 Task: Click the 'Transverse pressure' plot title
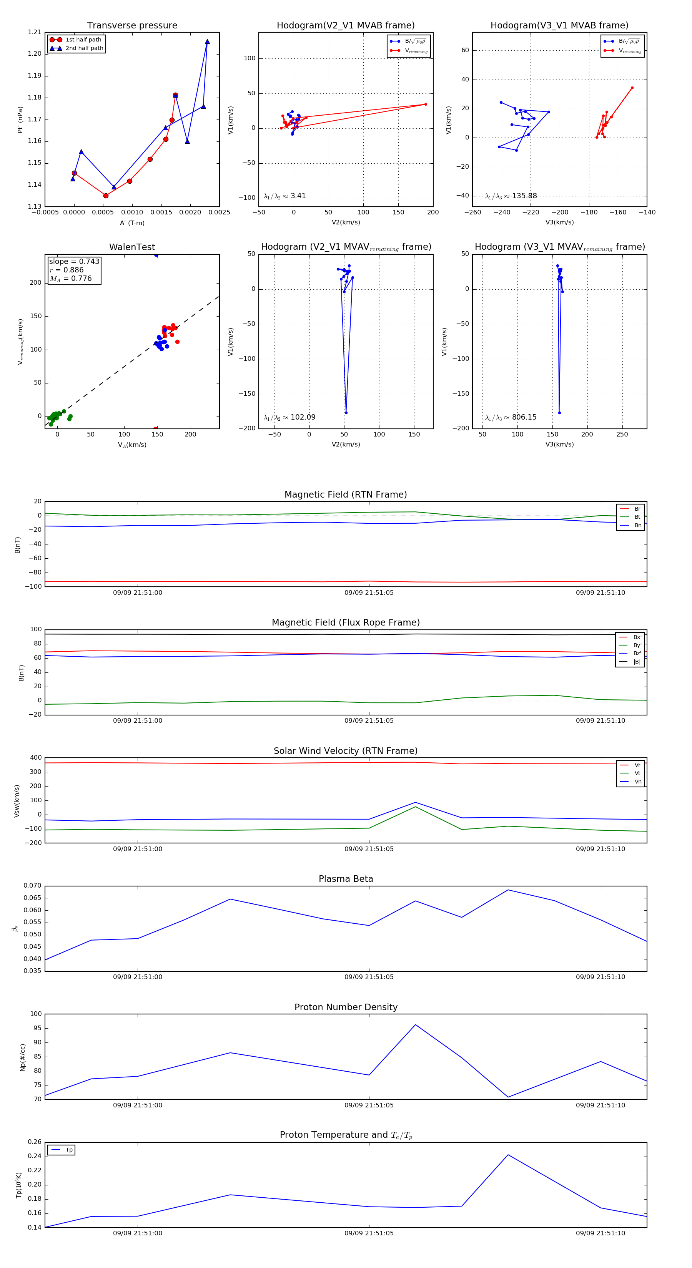[x=132, y=26]
